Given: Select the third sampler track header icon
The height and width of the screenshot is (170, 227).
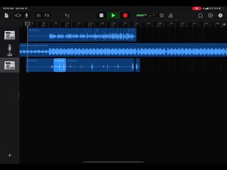Looking at the screenshot, I should click(9, 66).
